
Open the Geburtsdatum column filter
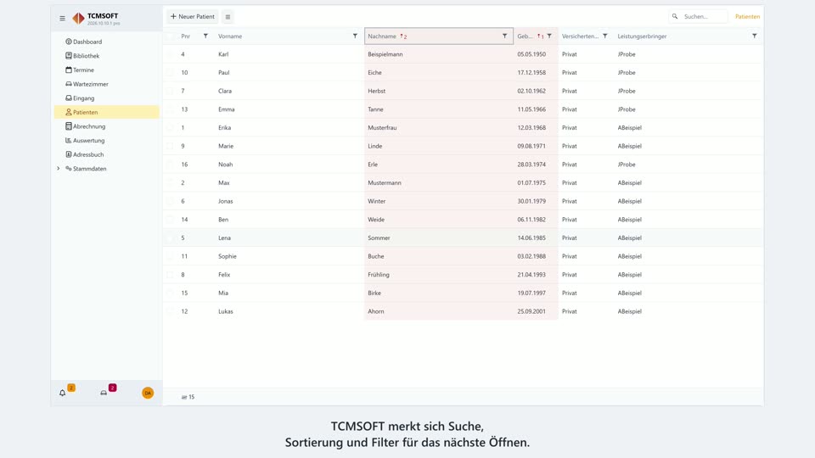pyautogui.click(x=549, y=36)
